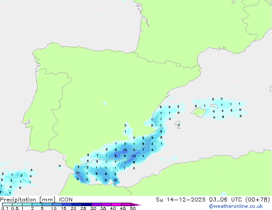The image size is (272, 210).
Task: Select the 45–50 mm legend swatch
Action: point(126,204)
